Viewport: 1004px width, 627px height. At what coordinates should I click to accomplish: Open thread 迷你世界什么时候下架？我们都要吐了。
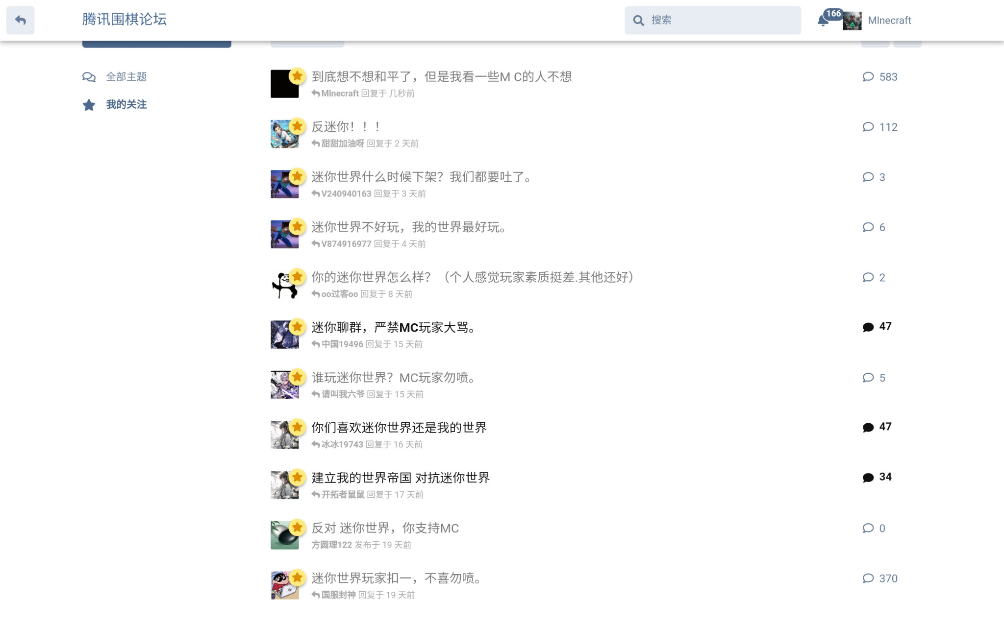click(423, 177)
